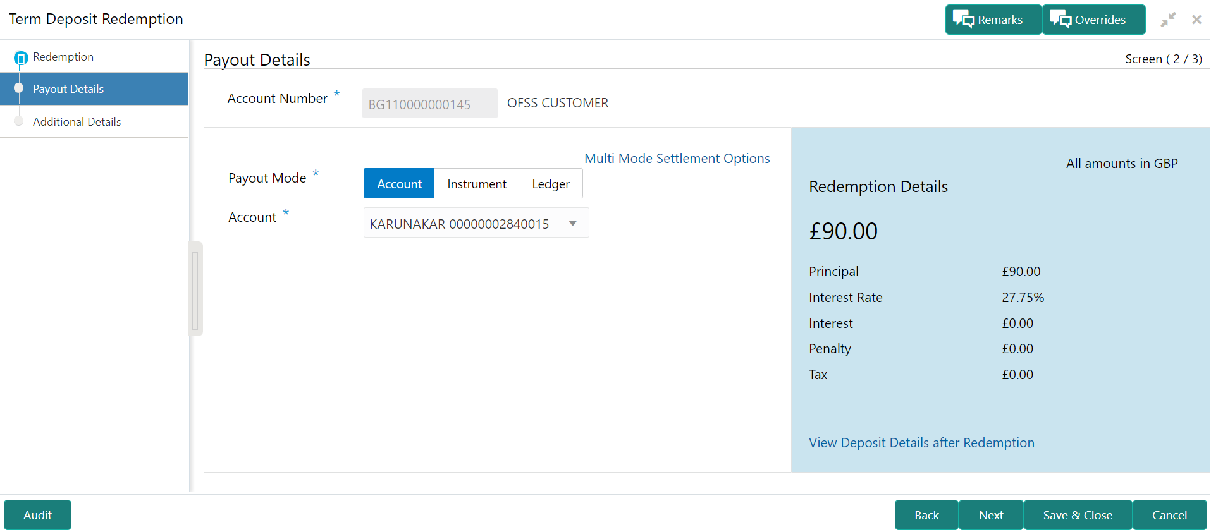This screenshot has width=1211, height=532.
Task: Click the Interest £0.00 value
Action: click(1017, 323)
